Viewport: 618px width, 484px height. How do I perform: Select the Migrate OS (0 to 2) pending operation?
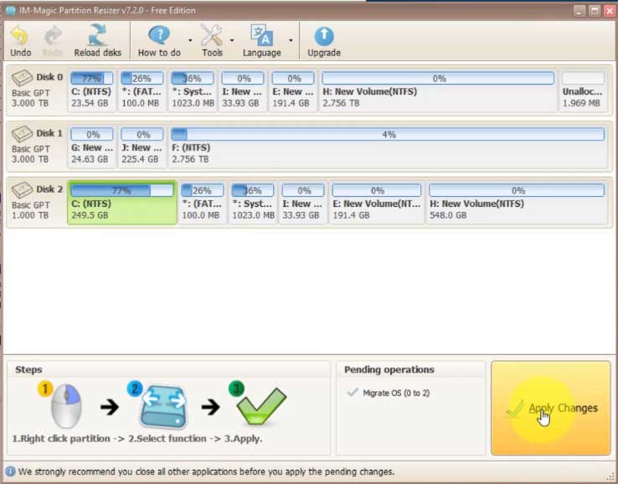(x=396, y=393)
